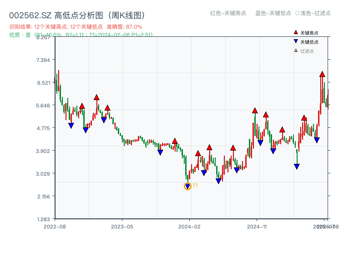364x273 pixels.
Task: Select the orange-circled T1 low marker
Action: click(187, 186)
